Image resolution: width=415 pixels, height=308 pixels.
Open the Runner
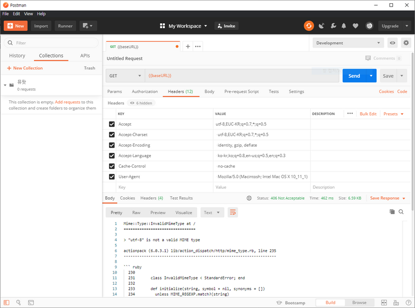pos(65,26)
